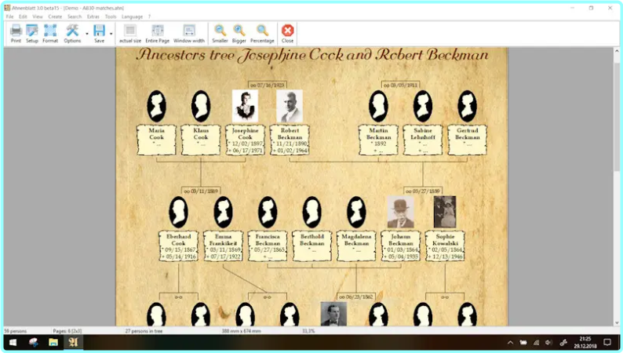This screenshot has height=353, width=623.
Task: Fit the Entire Page in view
Action: pos(157,31)
